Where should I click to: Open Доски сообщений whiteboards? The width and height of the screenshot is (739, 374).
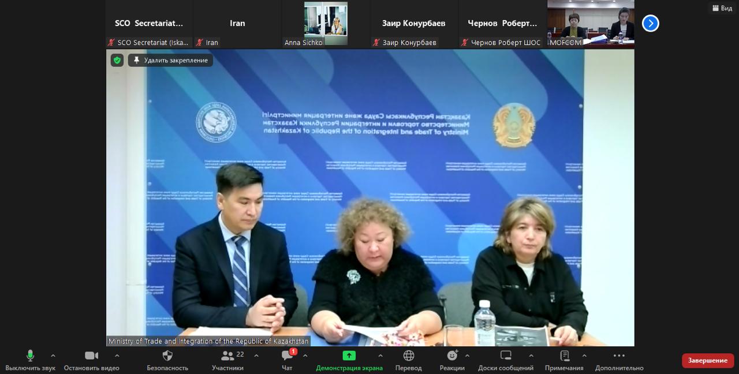tap(506, 361)
